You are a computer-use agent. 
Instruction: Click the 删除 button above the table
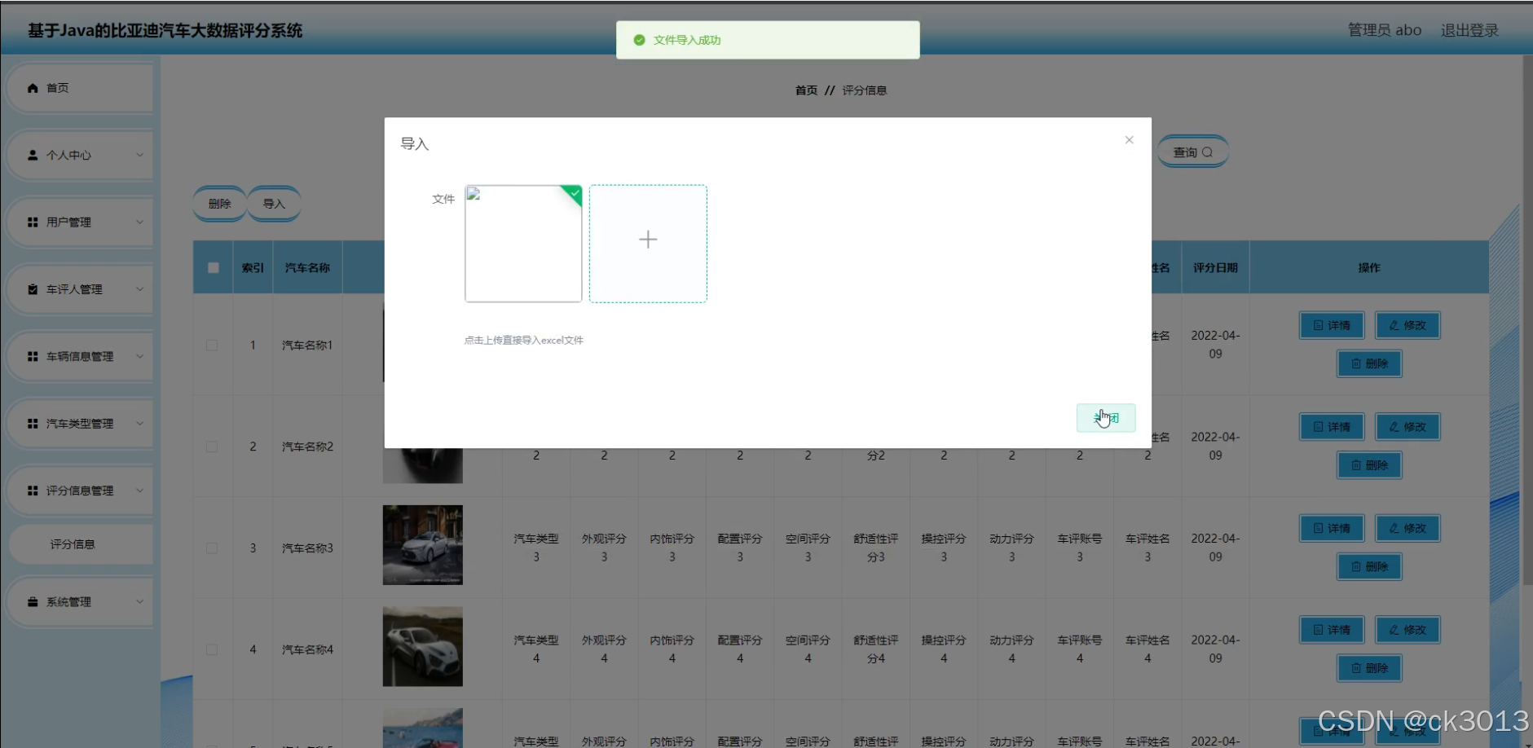click(219, 204)
